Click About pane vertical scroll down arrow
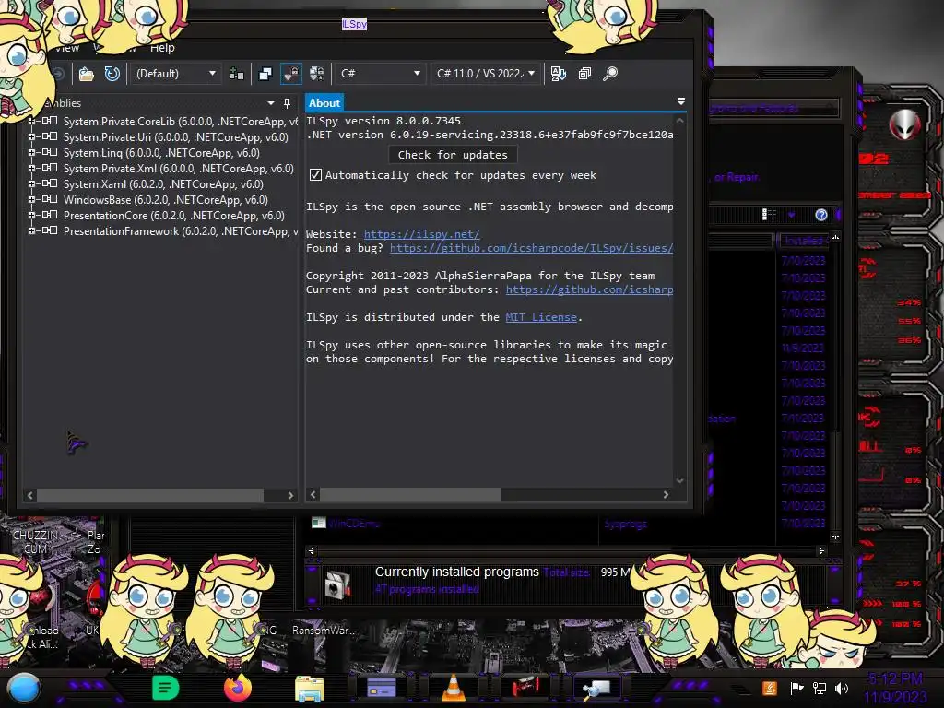 [679, 480]
